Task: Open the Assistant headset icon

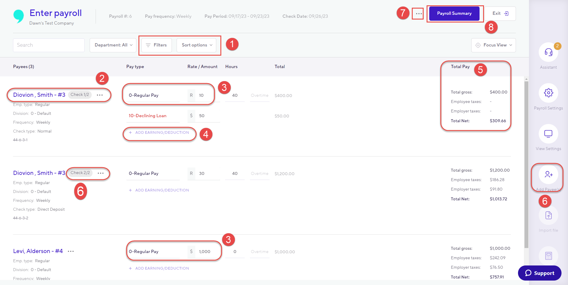Action: tap(548, 52)
